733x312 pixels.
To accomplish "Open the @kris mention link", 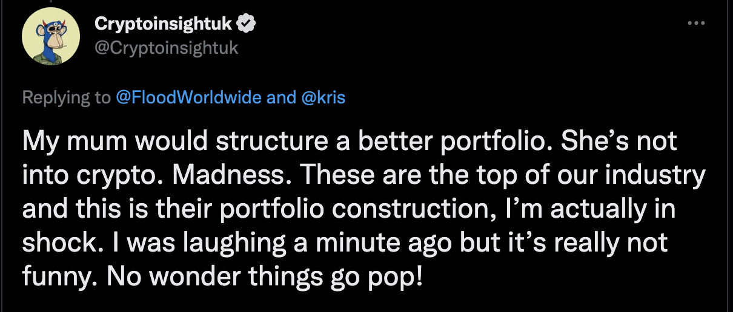I will (x=323, y=97).
